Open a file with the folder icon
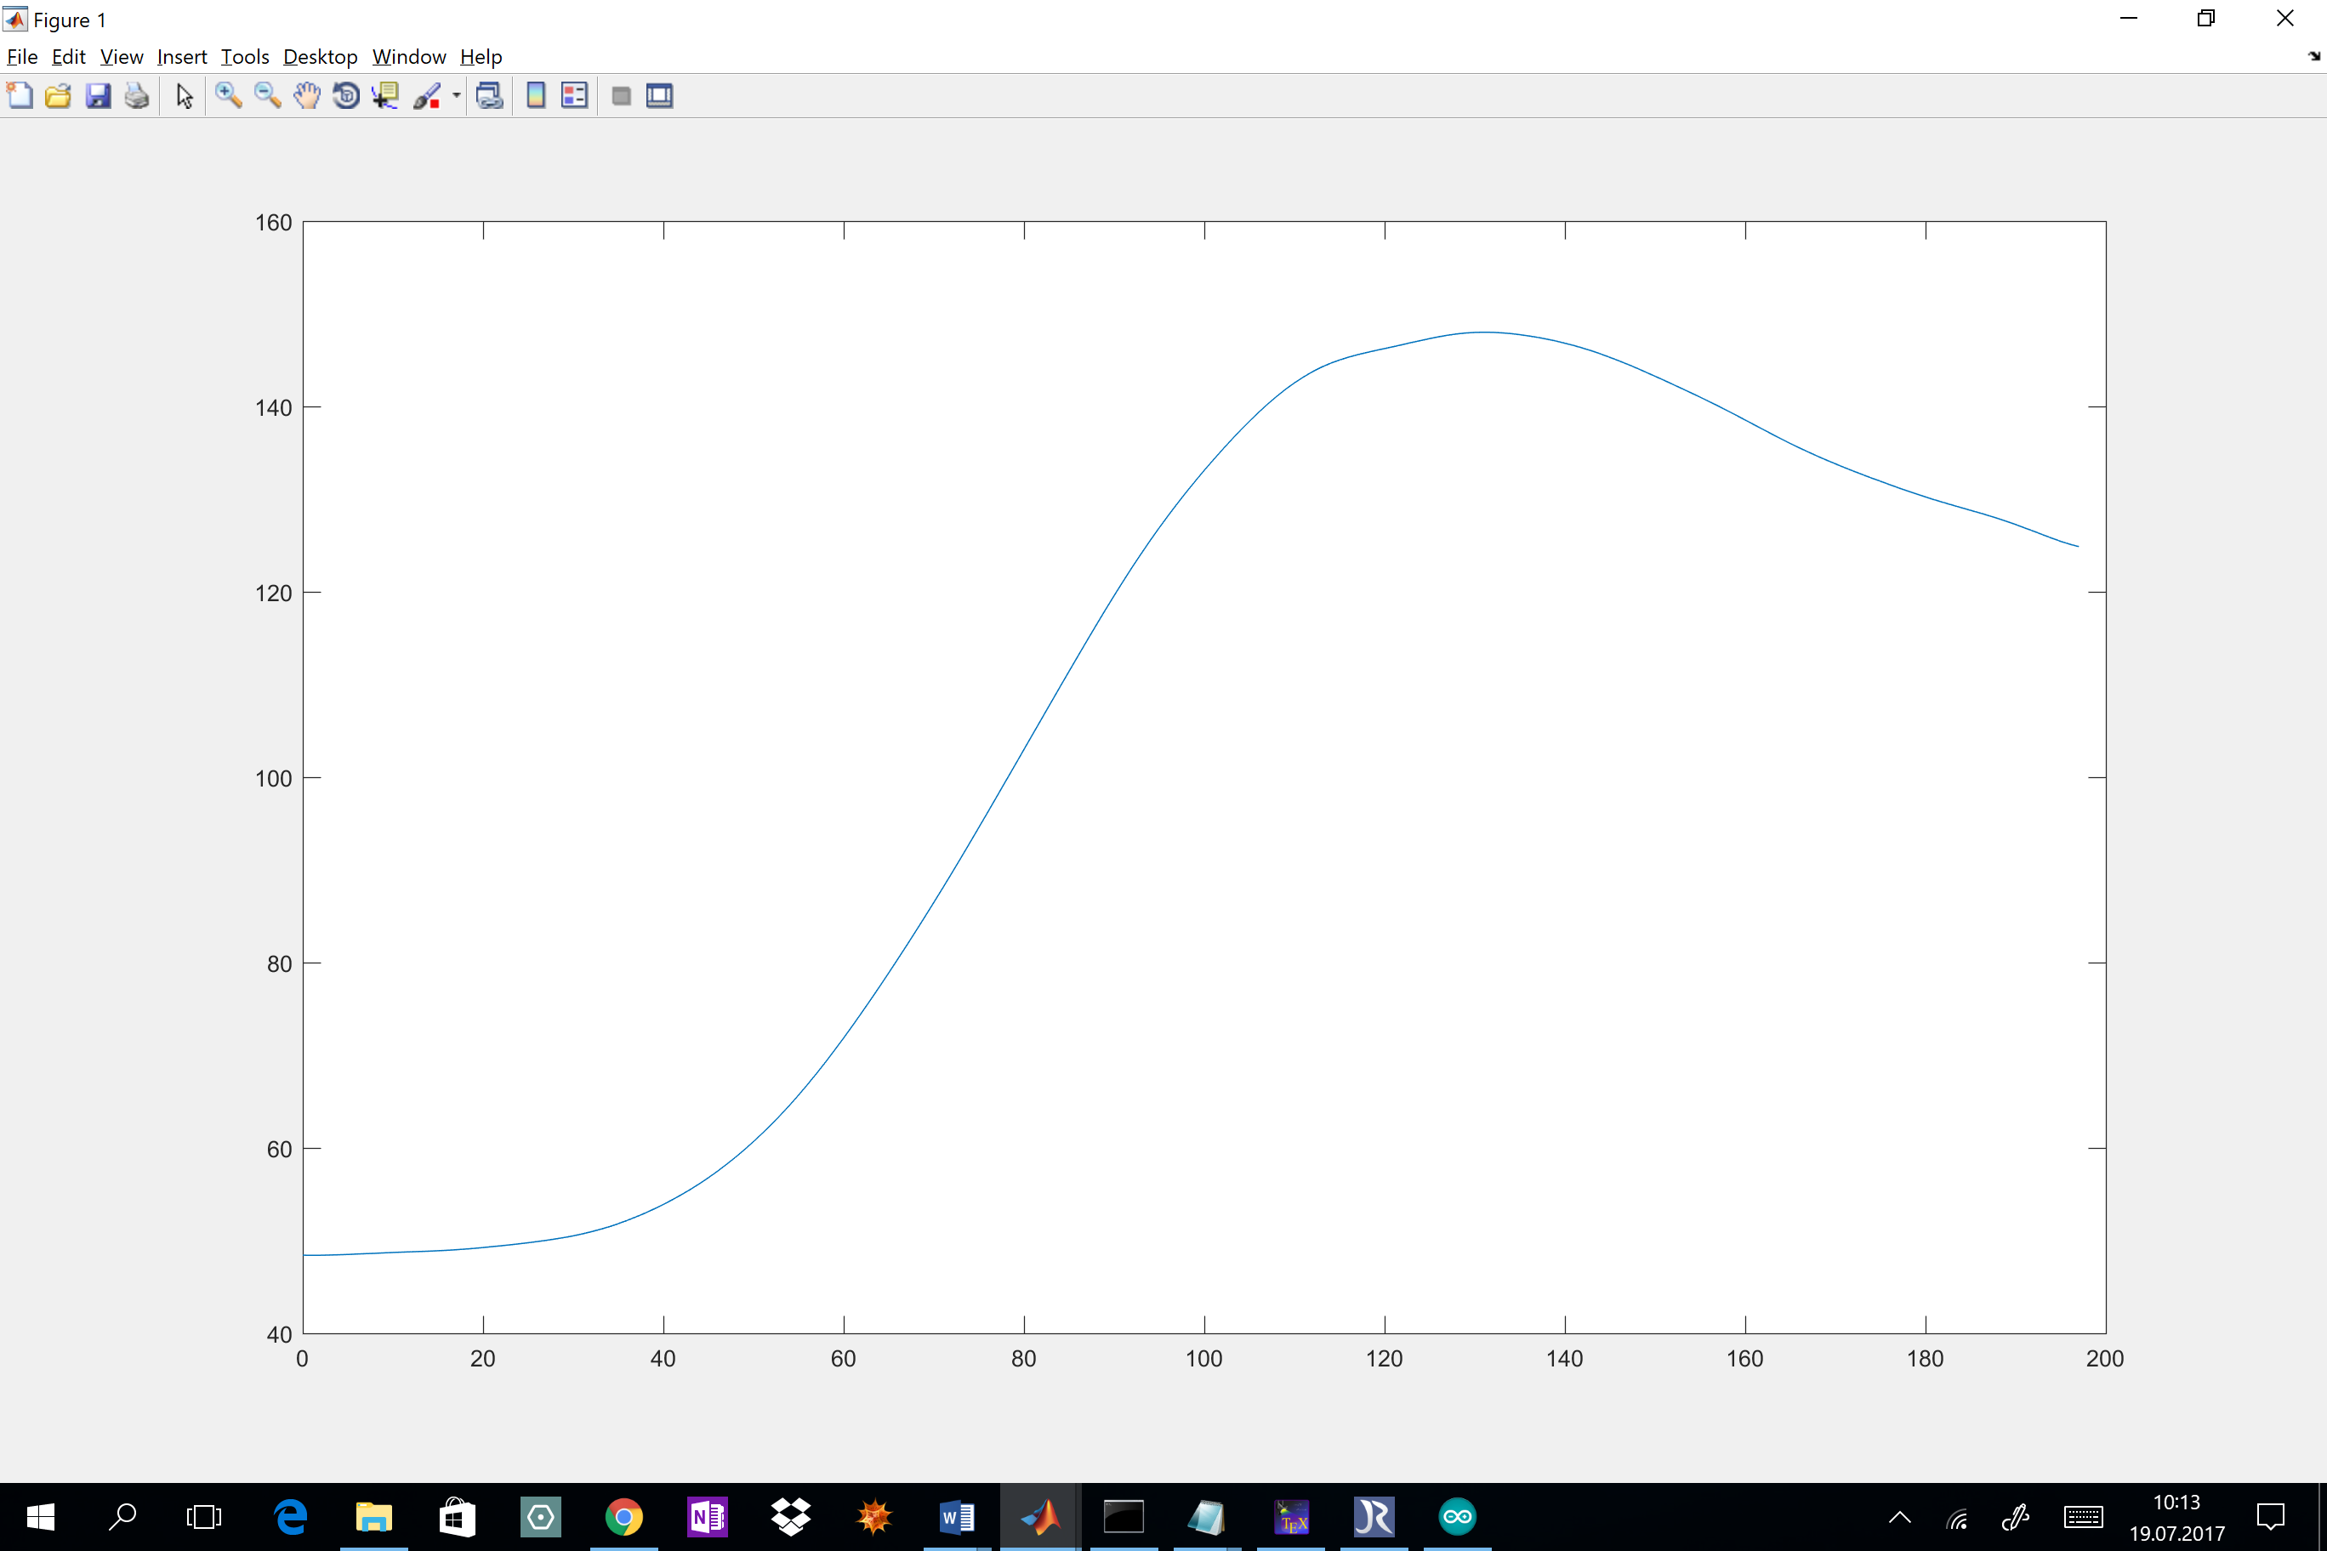 point(59,96)
